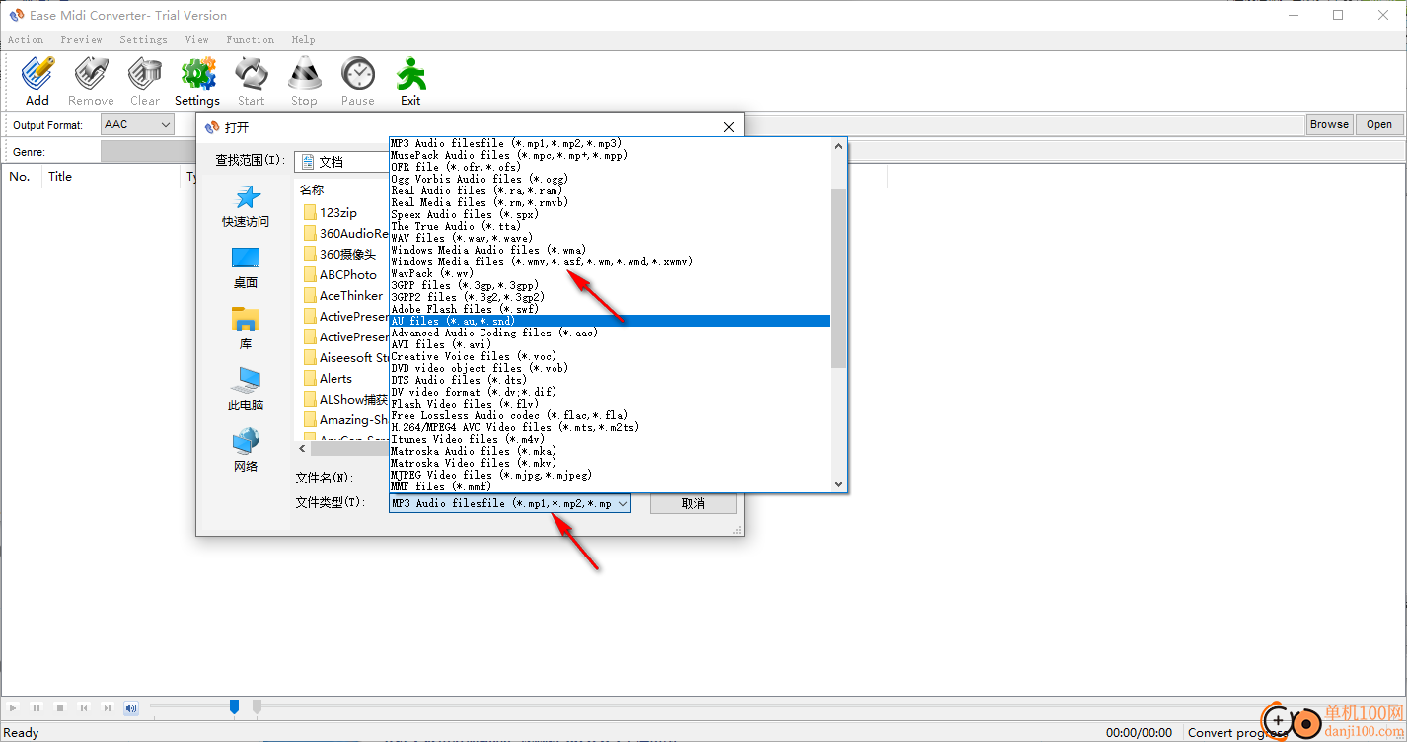Image resolution: width=1407 pixels, height=742 pixels.
Task: Click the next track player button
Action: coord(108,707)
